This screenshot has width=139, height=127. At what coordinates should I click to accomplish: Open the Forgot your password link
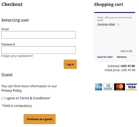17,56
